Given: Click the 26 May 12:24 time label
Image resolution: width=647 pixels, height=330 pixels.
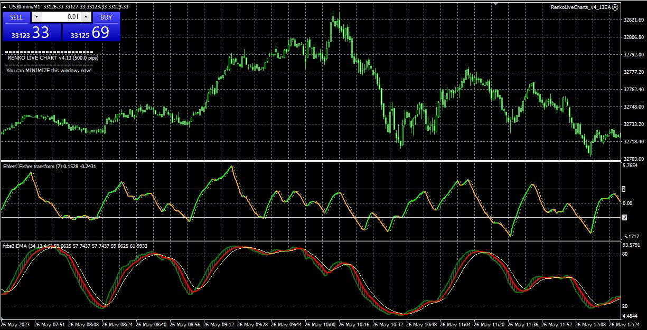Looking at the screenshot, I should click(x=624, y=324).
